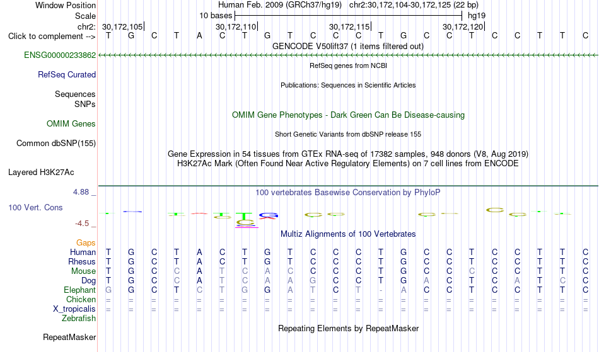599x352 pixels.
Task: Open Common dbSNP(155) track settings
Action: 56,144
